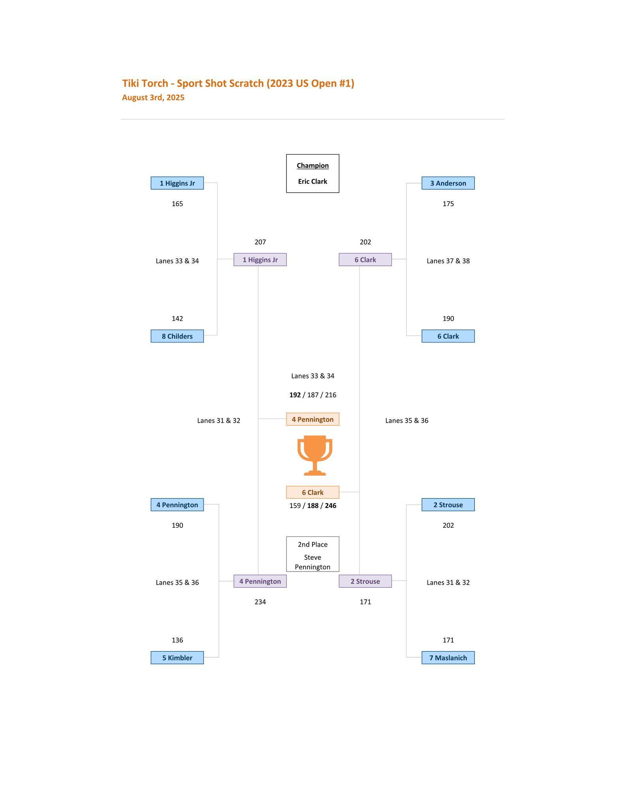This screenshot has width=625, height=809.
Task: Click the orange 6 Clark finalist box
Action: click(x=312, y=492)
